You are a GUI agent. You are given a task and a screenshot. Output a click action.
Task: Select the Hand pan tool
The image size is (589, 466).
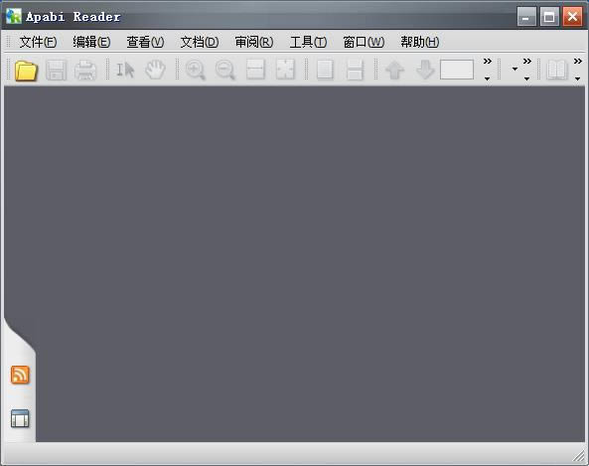tap(155, 70)
